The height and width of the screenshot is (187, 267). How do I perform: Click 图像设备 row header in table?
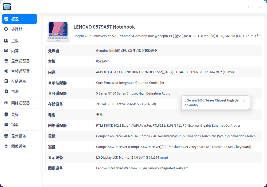coord(55,168)
